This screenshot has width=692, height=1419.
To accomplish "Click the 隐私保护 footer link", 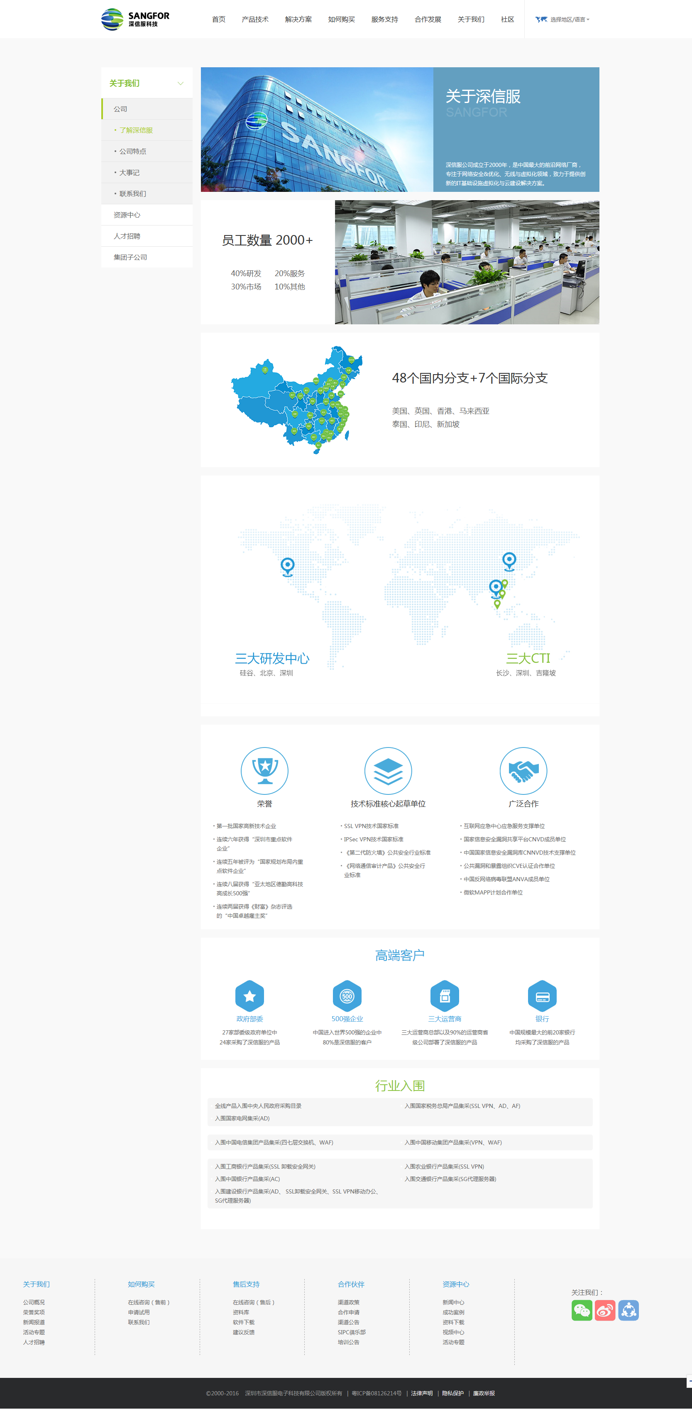I will coord(452,1393).
